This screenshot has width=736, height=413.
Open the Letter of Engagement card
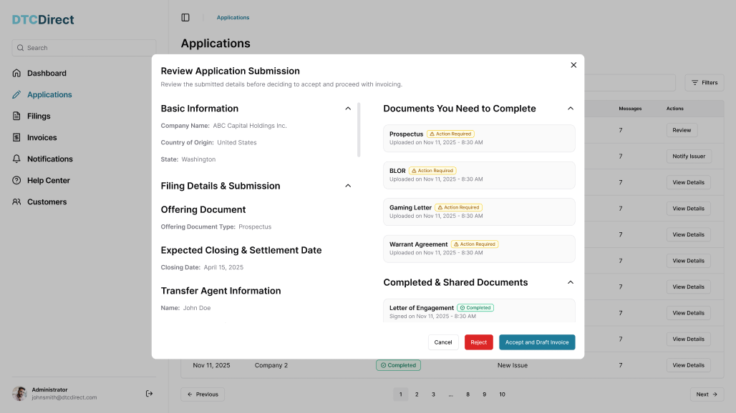(x=479, y=310)
